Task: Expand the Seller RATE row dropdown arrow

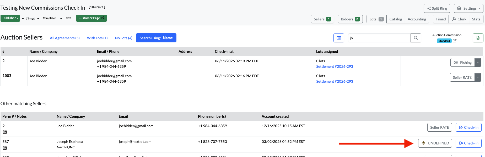Action: (478, 77)
